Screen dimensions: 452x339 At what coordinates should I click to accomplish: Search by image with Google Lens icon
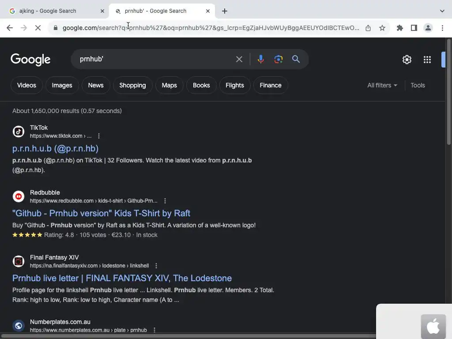(x=278, y=59)
